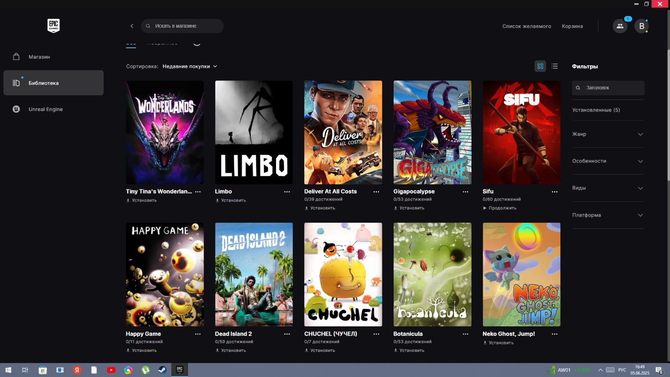670x377 pixels.
Task: Open the friends list icon
Action: pyautogui.click(x=620, y=26)
